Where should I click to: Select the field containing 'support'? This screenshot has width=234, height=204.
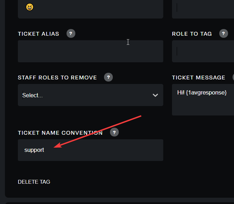coord(90,150)
